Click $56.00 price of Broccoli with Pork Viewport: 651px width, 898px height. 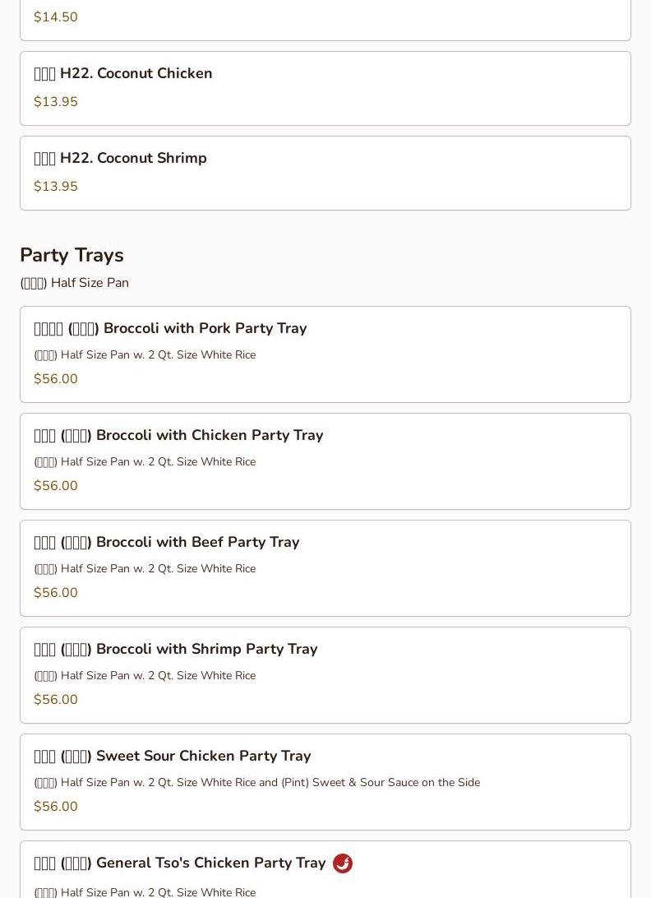[x=56, y=379]
